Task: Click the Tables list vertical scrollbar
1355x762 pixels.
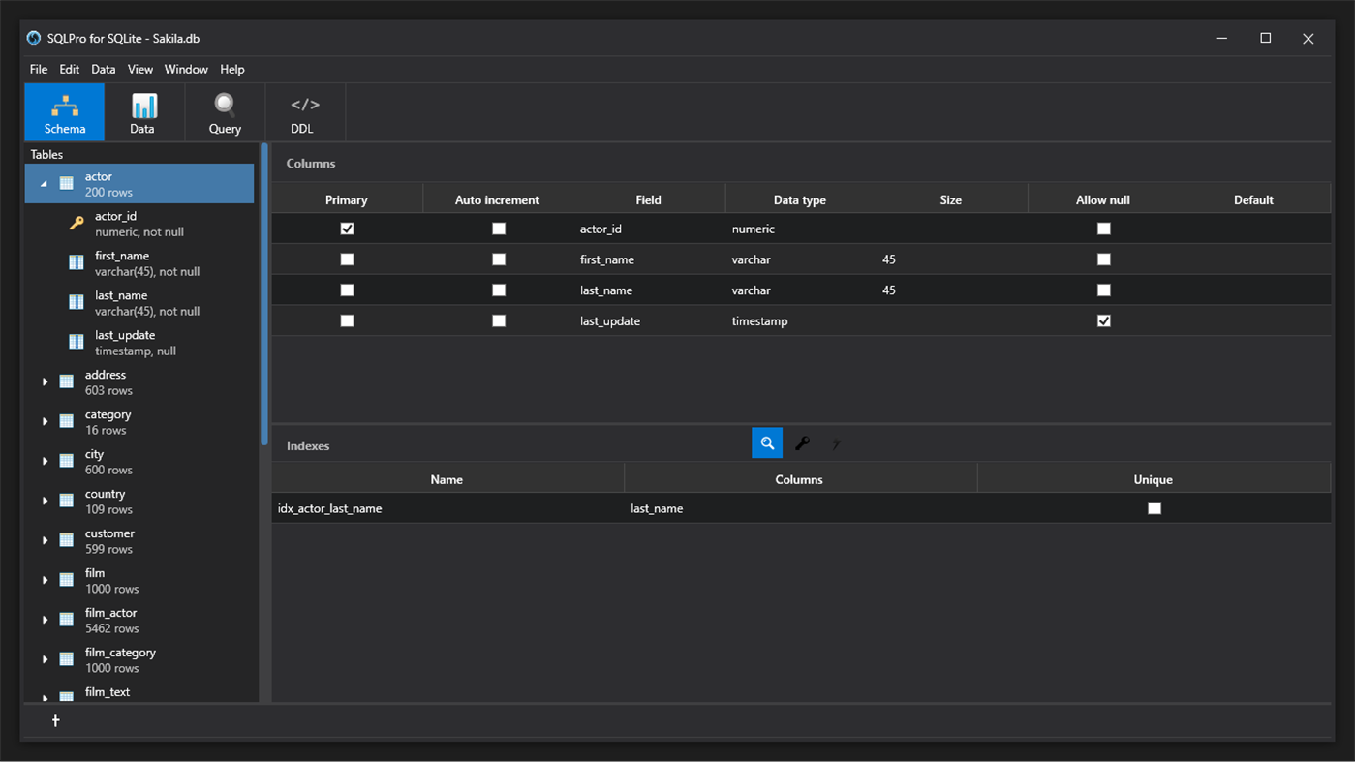Action: point(264,295)
